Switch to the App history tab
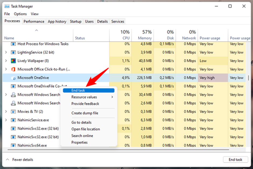The image size is (253, 169). coord(57,22)
